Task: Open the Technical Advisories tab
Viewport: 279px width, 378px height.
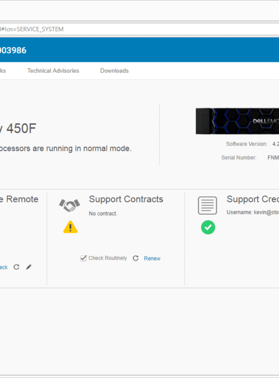Action: tap(53, 70)
